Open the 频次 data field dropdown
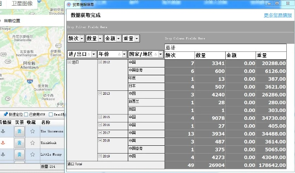 point(82,38)
